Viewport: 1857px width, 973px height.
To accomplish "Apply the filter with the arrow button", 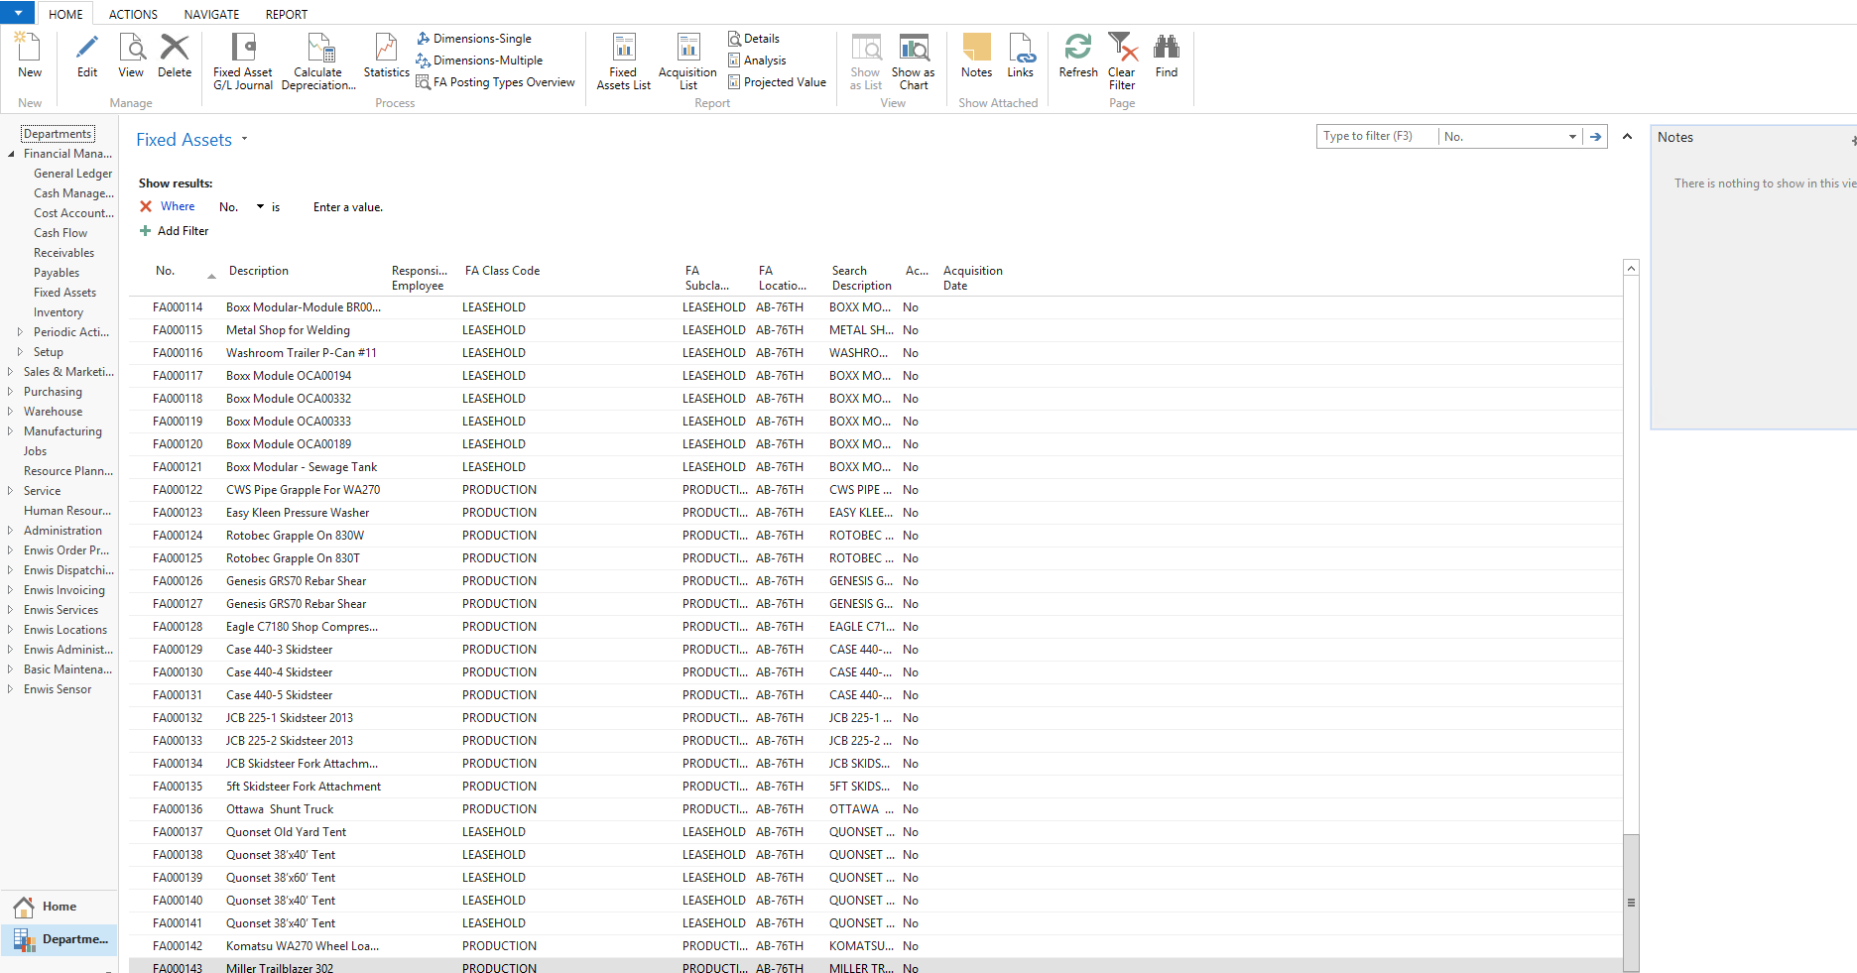I will (1595, 137).
